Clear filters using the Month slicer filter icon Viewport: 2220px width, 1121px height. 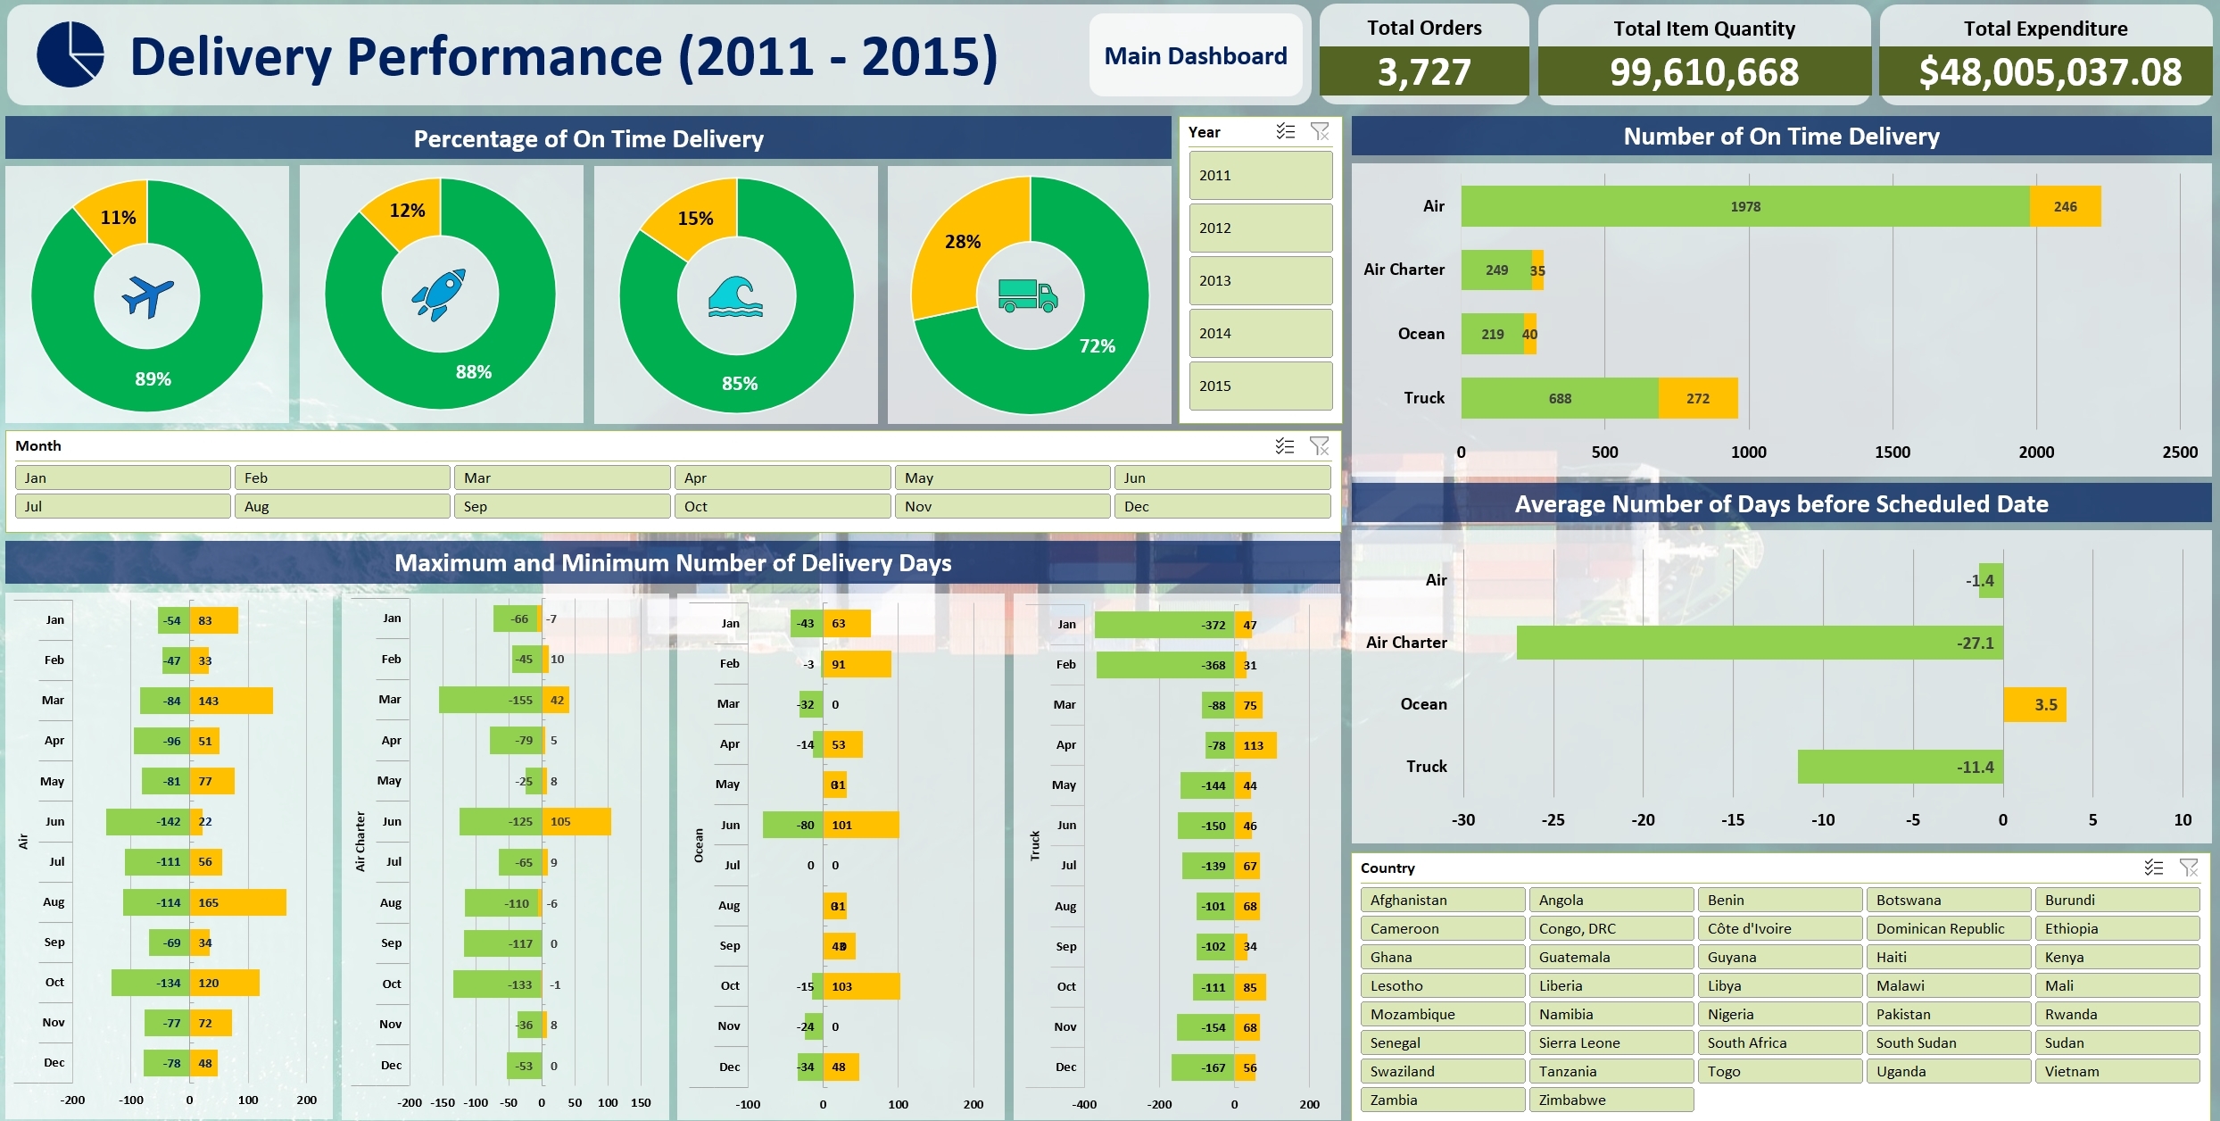1320,446
